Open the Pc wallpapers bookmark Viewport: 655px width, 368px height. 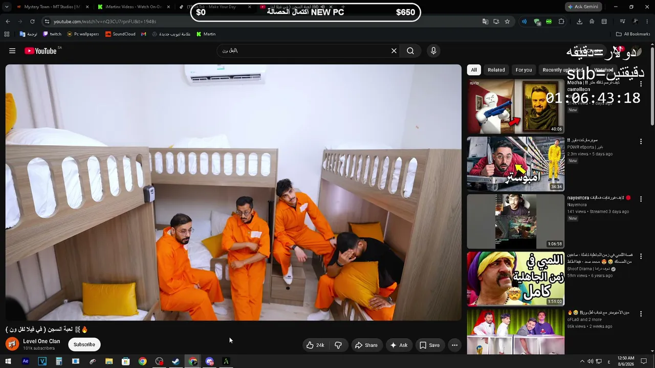pos(83,34)
